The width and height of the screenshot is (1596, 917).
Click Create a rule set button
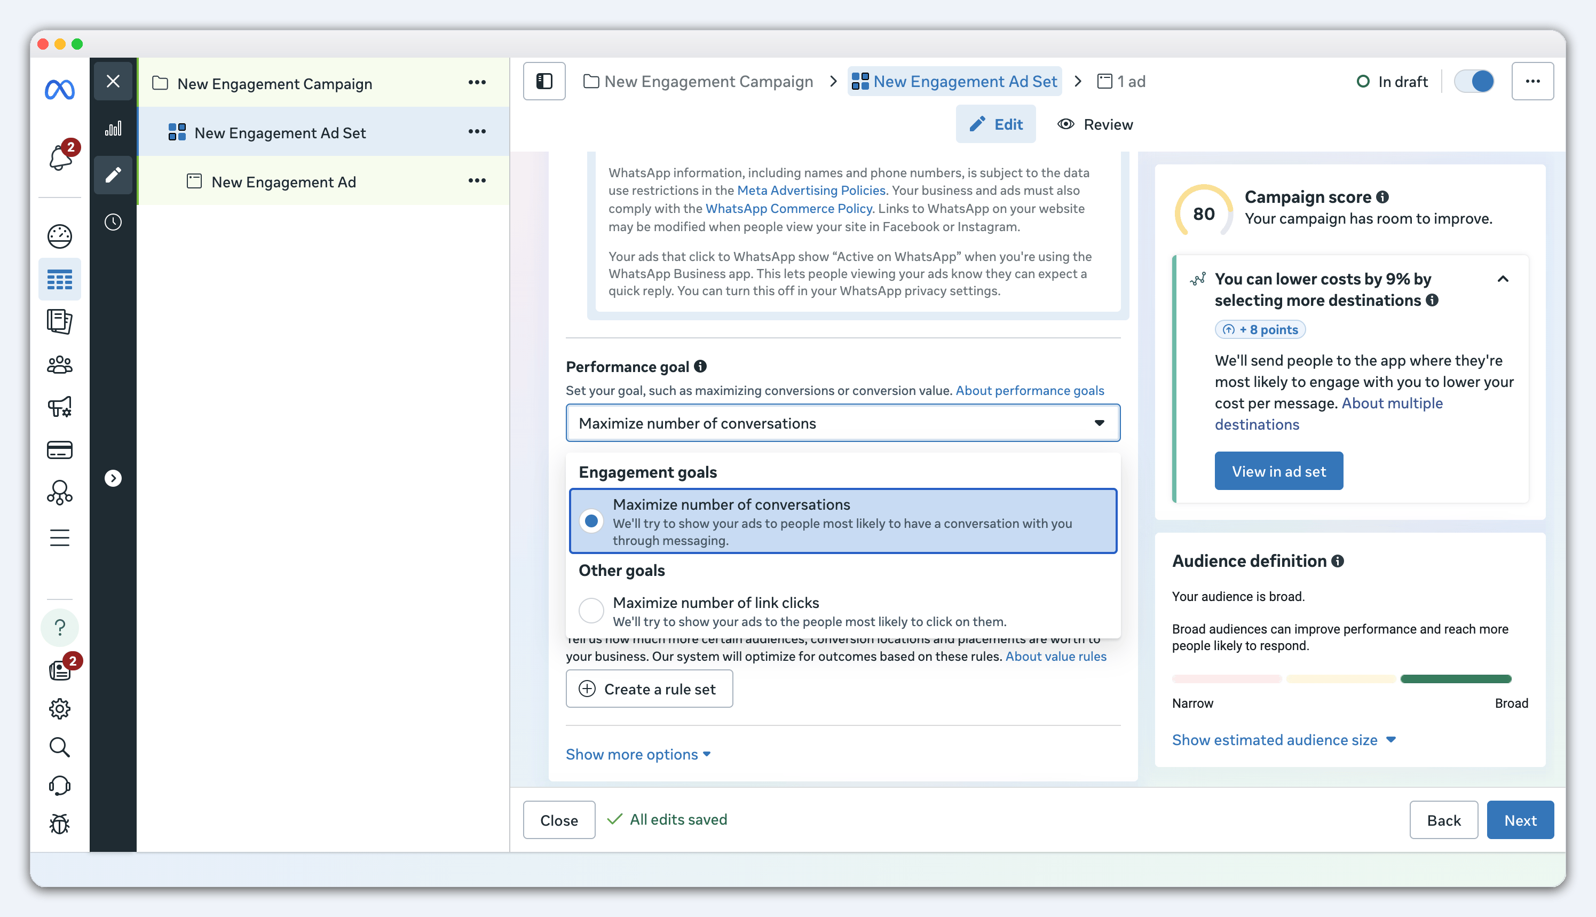click(x=650, y=689)
